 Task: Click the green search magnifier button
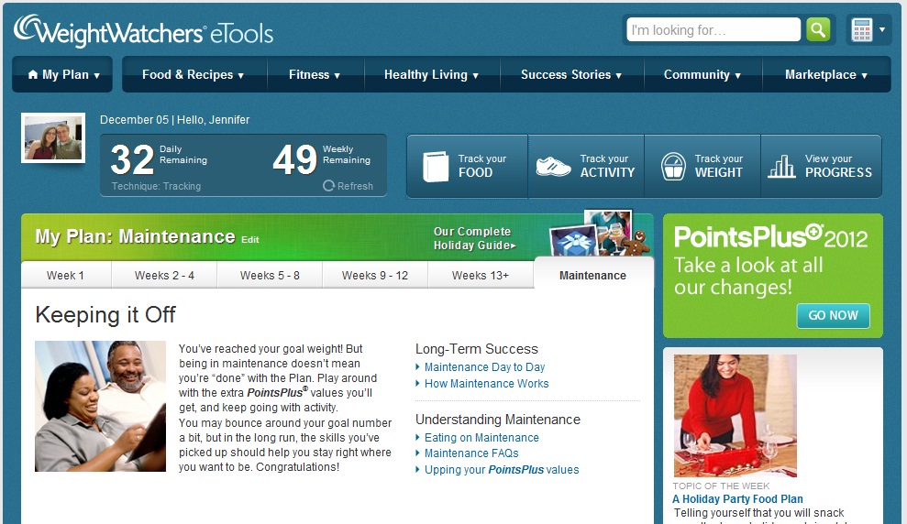click(818, 29)
